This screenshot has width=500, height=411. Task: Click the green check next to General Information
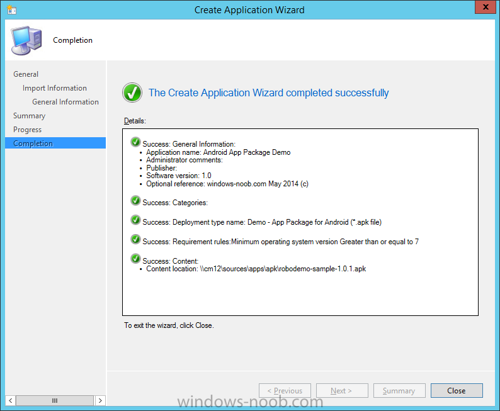tap(135, 142)
